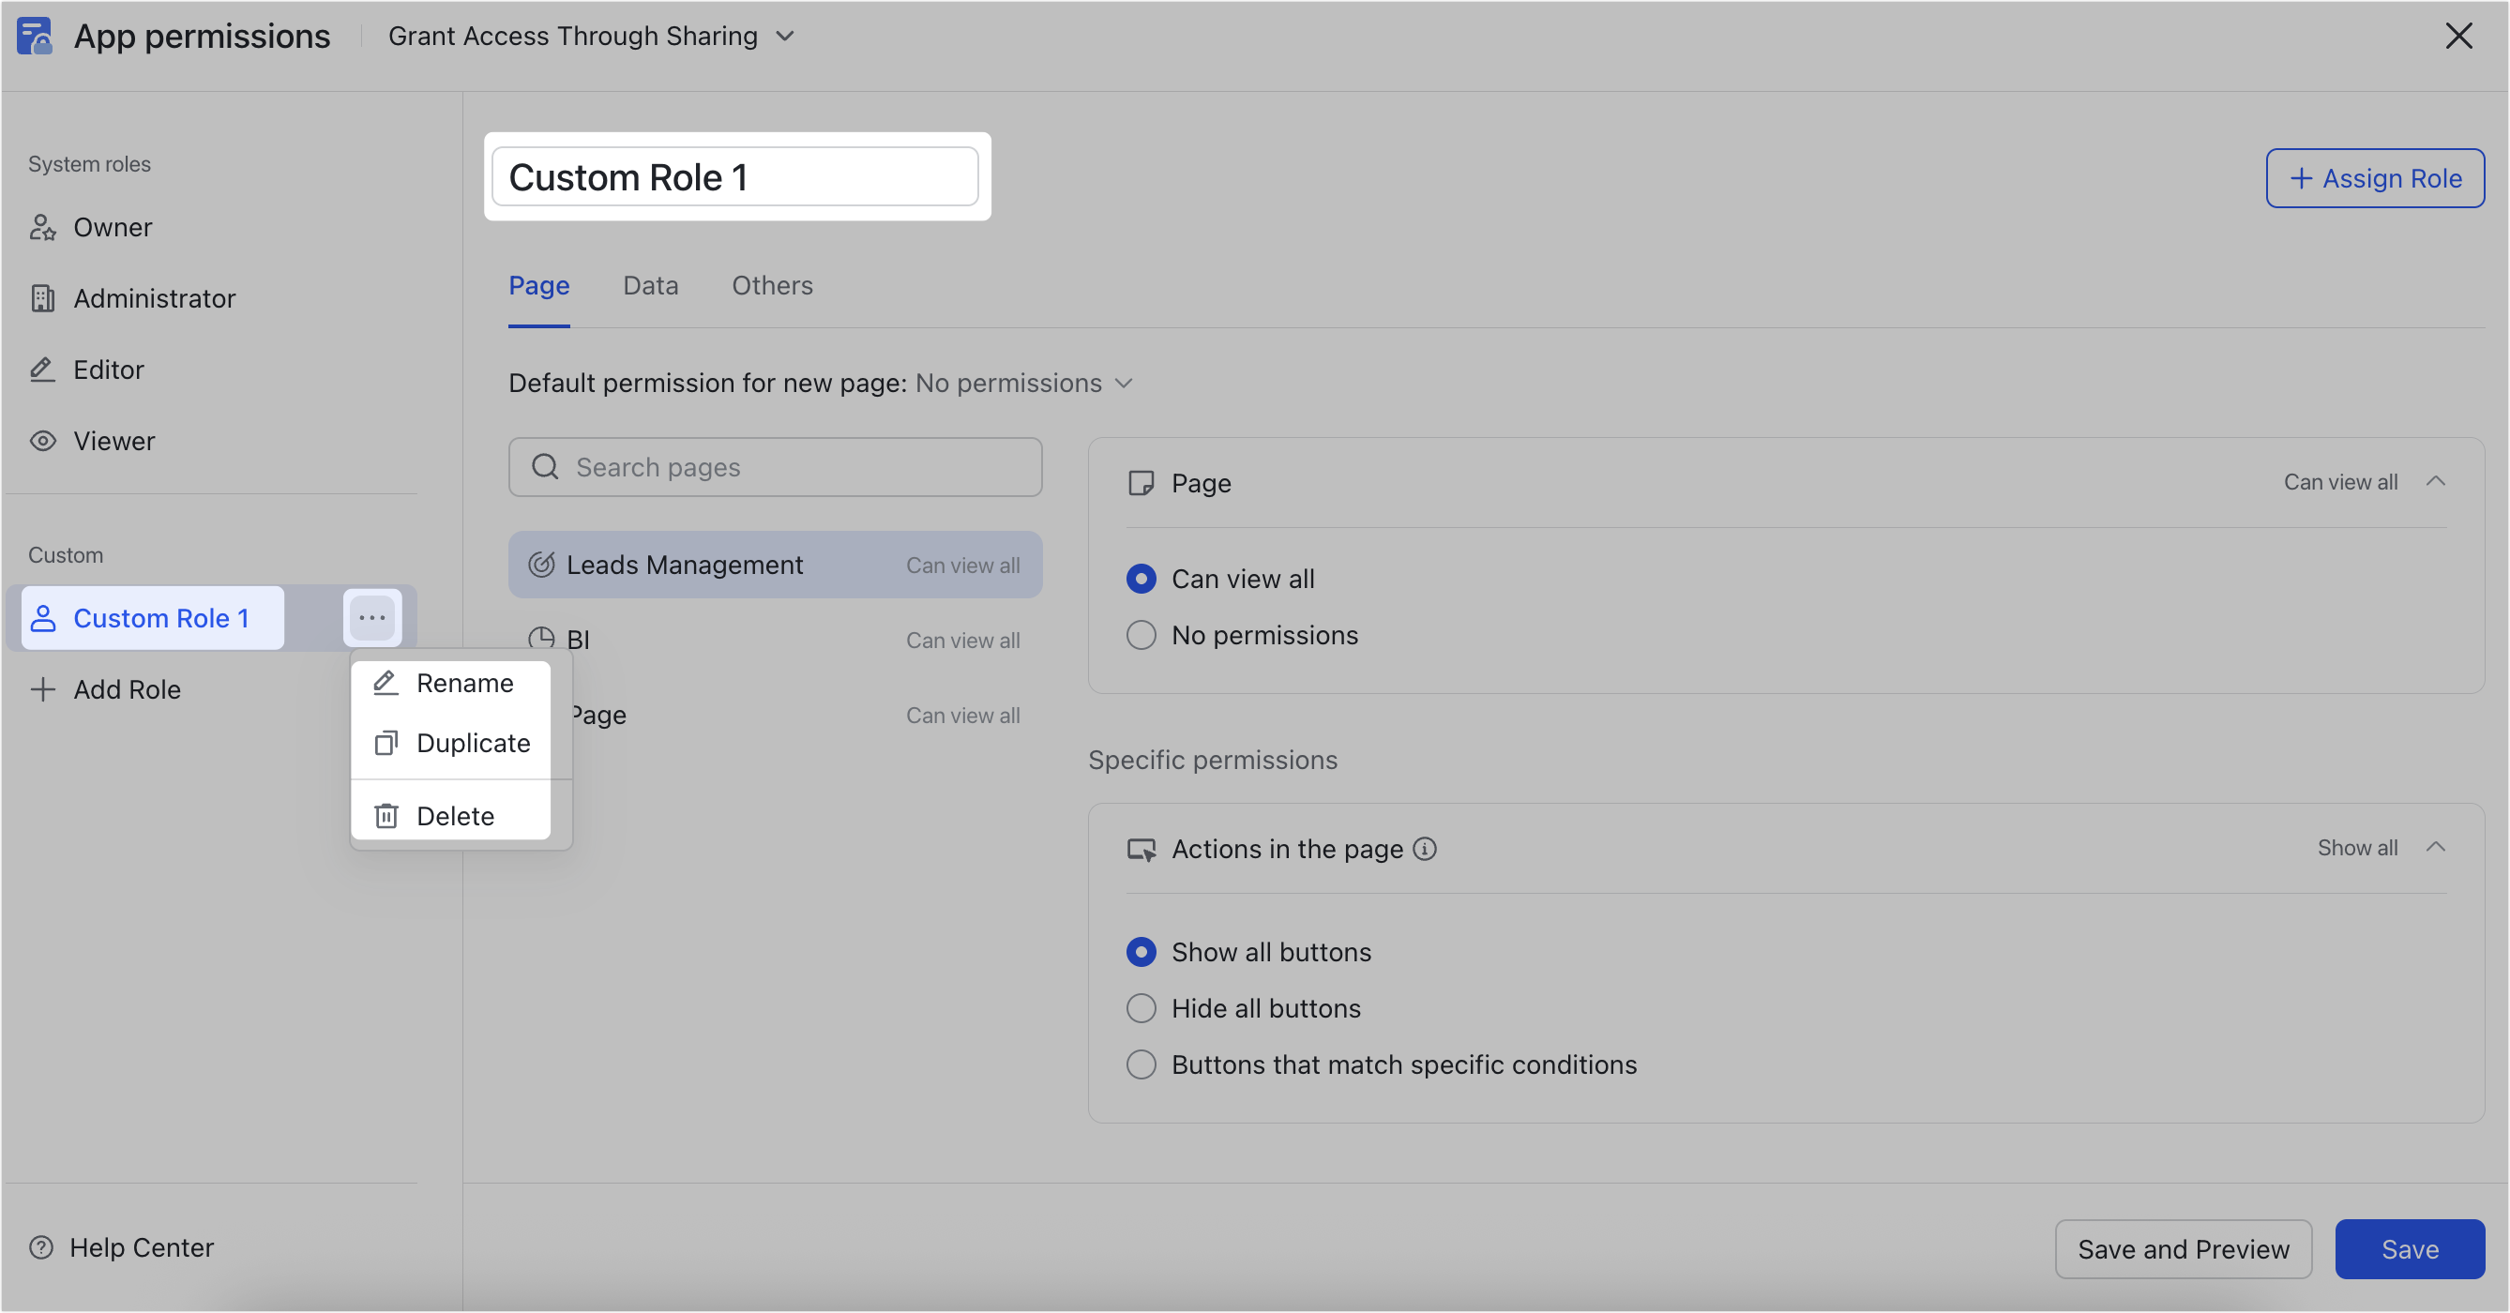The image size is (2510, 1313).
Task: Choose Show all buttons option
Action: (x=1141, y=952)
